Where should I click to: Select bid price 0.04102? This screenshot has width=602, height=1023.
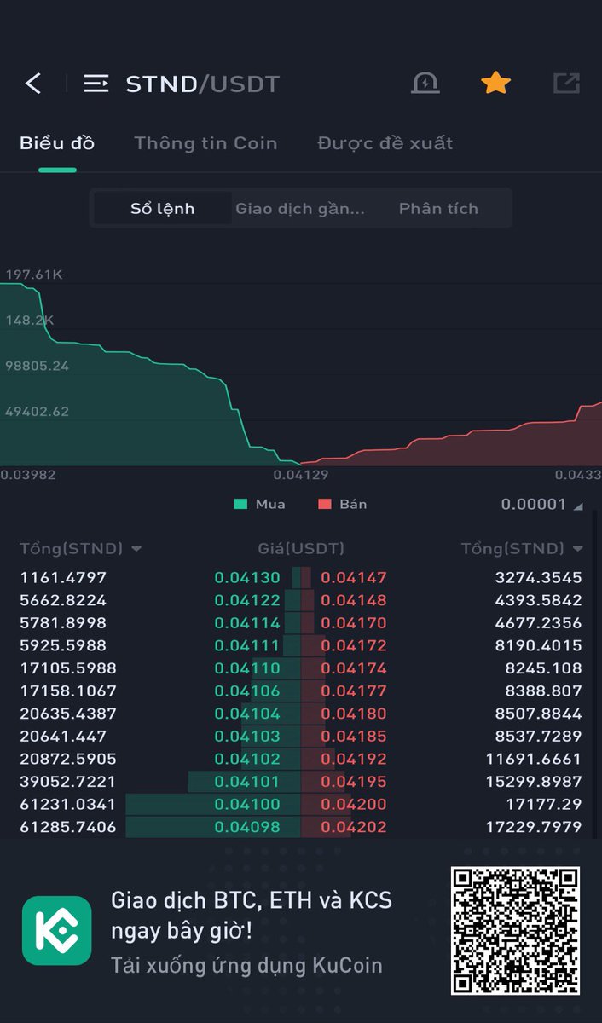(x=247, y=759)
